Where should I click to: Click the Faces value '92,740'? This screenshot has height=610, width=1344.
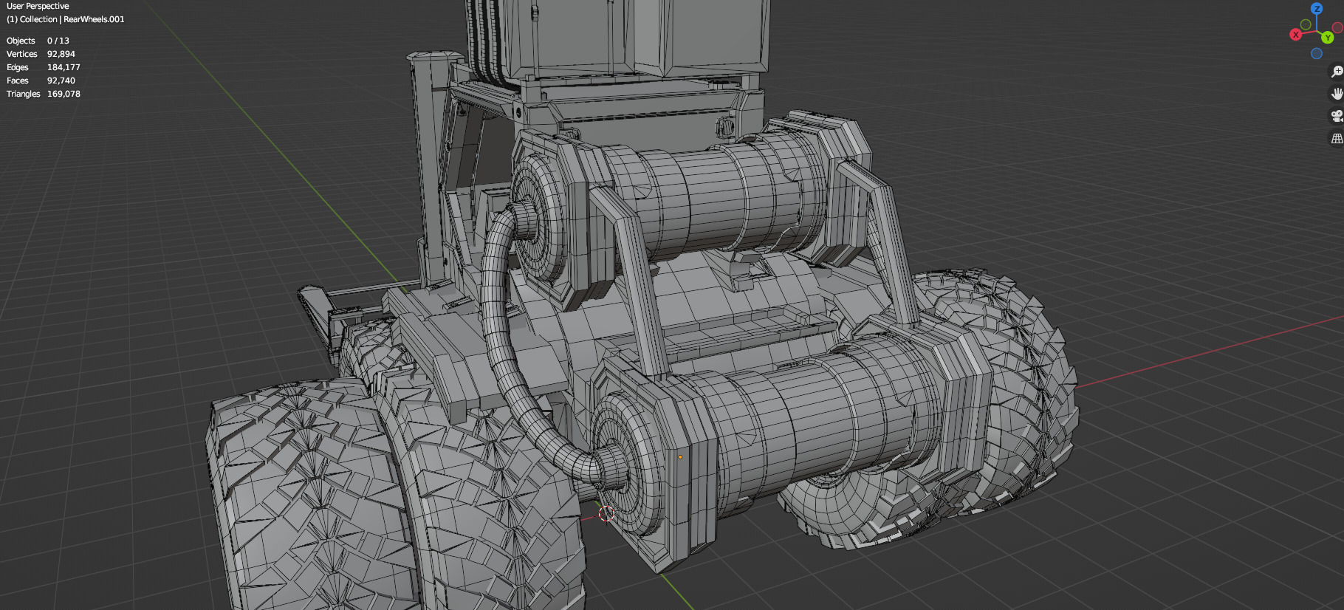pyautogui.click(x=61, y=80)
